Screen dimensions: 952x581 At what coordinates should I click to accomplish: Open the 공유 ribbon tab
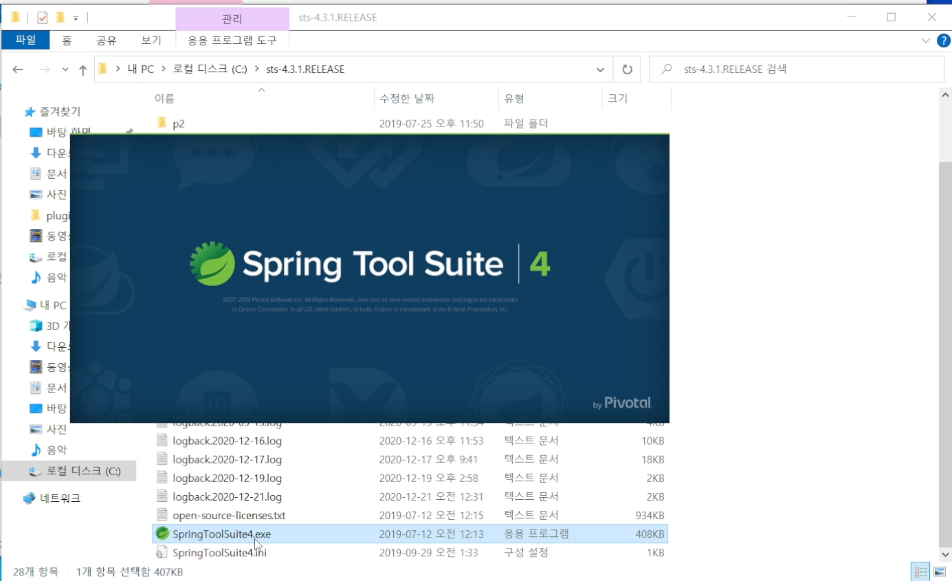(107, 41)
